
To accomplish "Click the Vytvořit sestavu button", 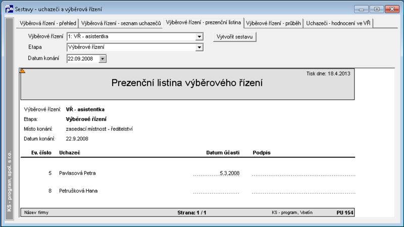I will pos(234,37).
